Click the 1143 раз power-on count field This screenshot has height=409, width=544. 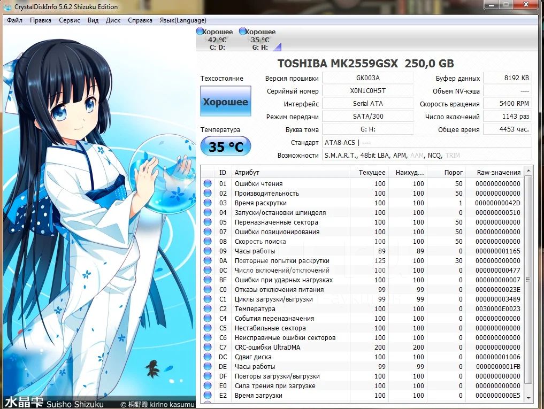click(507, 116)
